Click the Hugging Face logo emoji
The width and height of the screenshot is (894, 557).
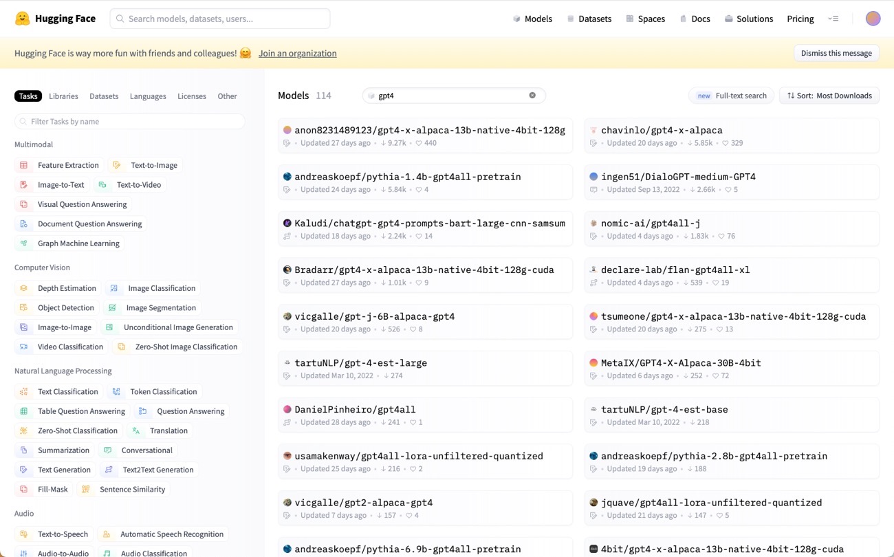pos(23,19)
